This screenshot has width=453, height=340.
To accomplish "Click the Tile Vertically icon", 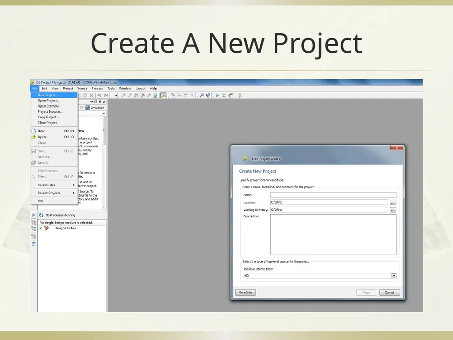I will click(x=185, y=96).
